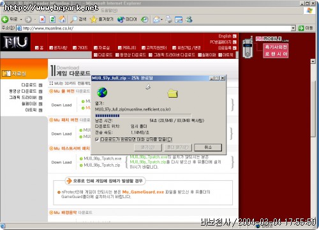Click the Mu_GameGuard.exe download link
Viewport: 319px width, 230px height.
tap(143, 192)
